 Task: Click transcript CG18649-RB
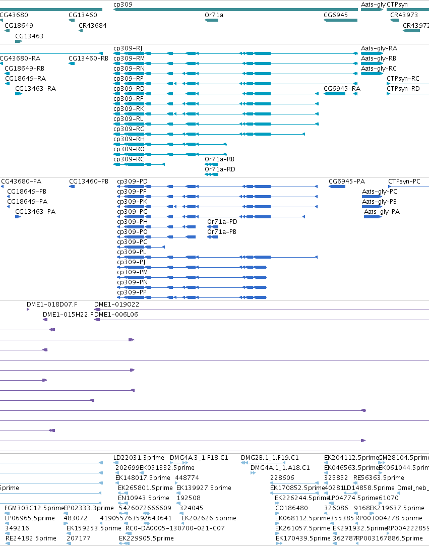coord(24,68)
